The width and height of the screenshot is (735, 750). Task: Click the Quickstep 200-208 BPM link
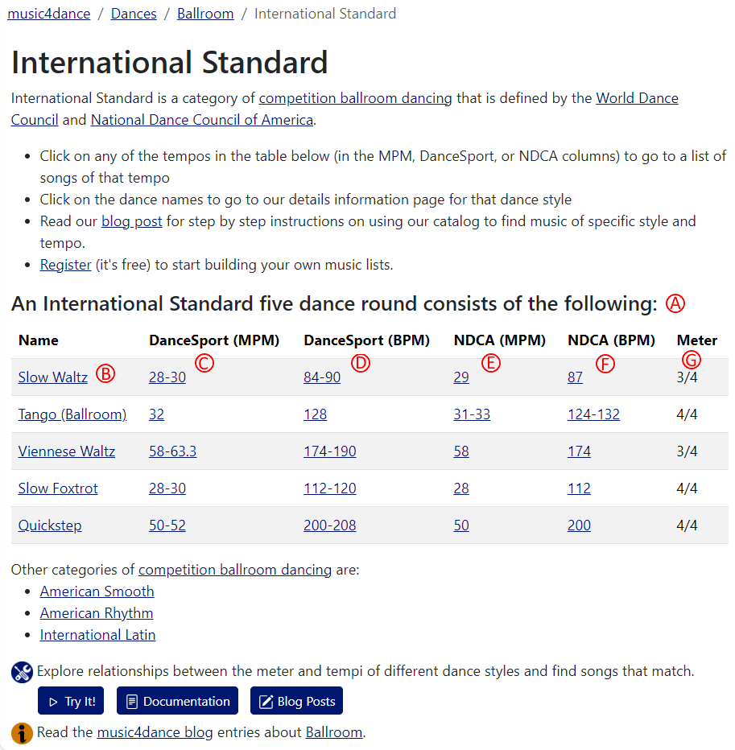[329, 525]
